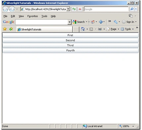
Task: Open the Favorites menu
Action: point(32,16)
